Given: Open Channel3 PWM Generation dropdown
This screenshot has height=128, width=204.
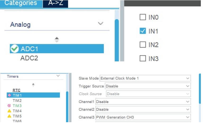Looking at the screenshot, I should 188,117.
